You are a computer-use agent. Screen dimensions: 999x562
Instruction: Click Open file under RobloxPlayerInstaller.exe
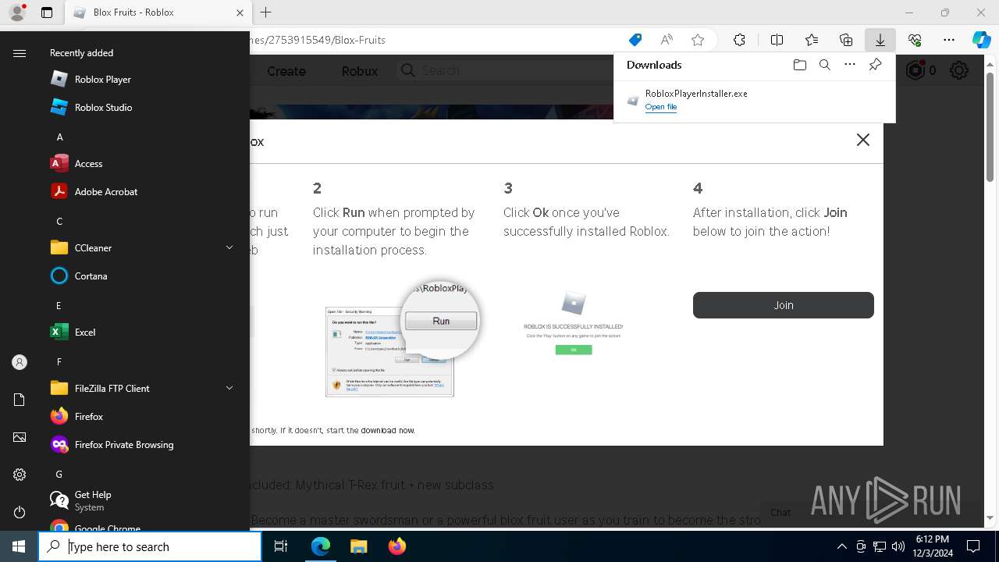pyautogui.click(x=660, y=107)
